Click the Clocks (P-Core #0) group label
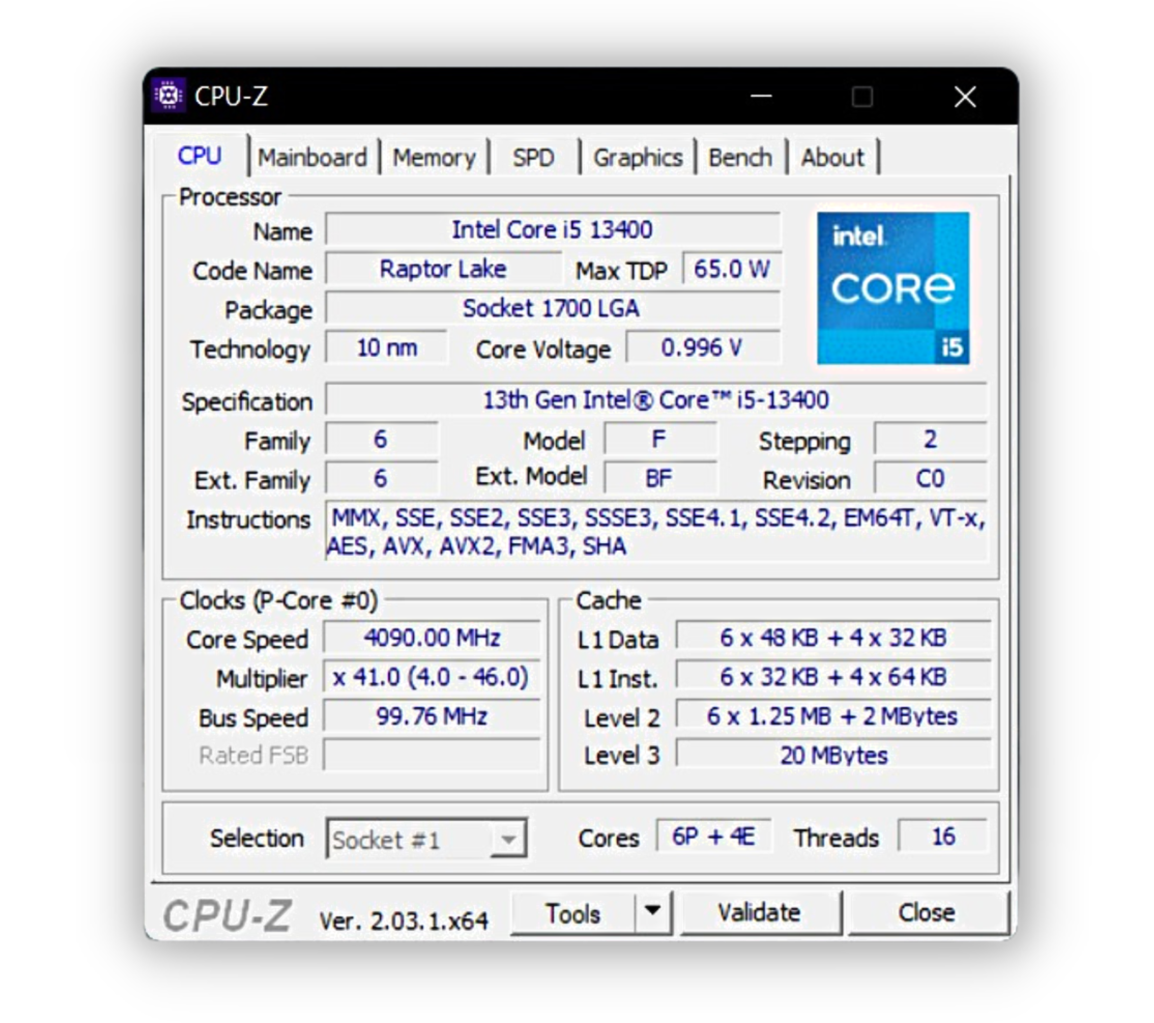Image resolution: width=1154 pixels, height=1023 pixels. [278, 601]
